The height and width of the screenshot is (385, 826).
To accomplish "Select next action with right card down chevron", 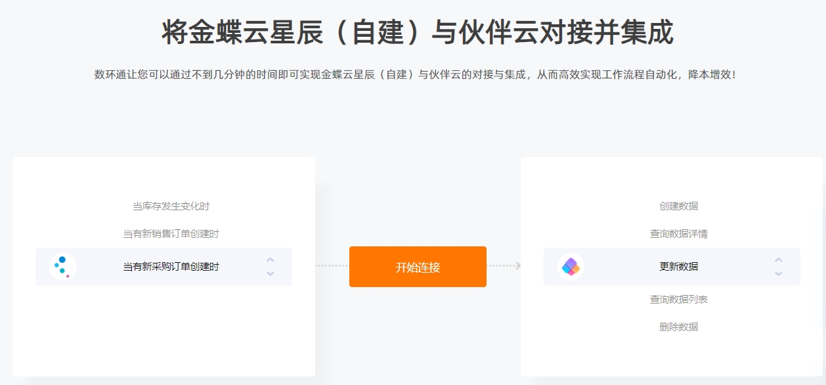I will (778, 274).
